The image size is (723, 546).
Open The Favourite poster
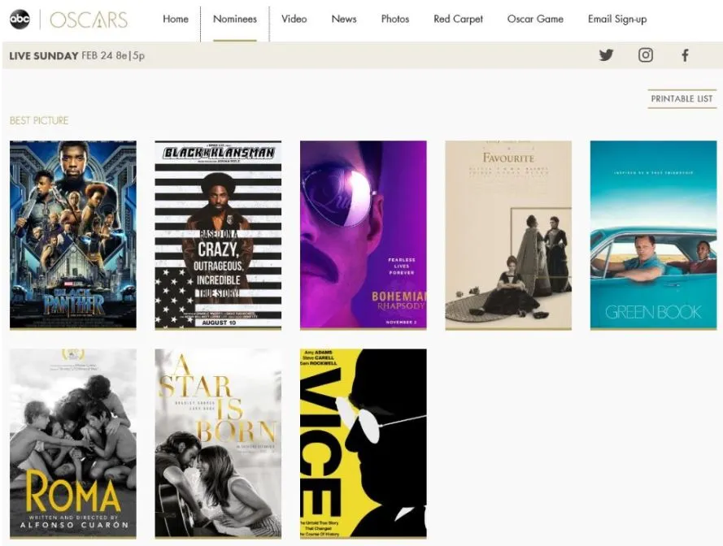tap(508, 235)
